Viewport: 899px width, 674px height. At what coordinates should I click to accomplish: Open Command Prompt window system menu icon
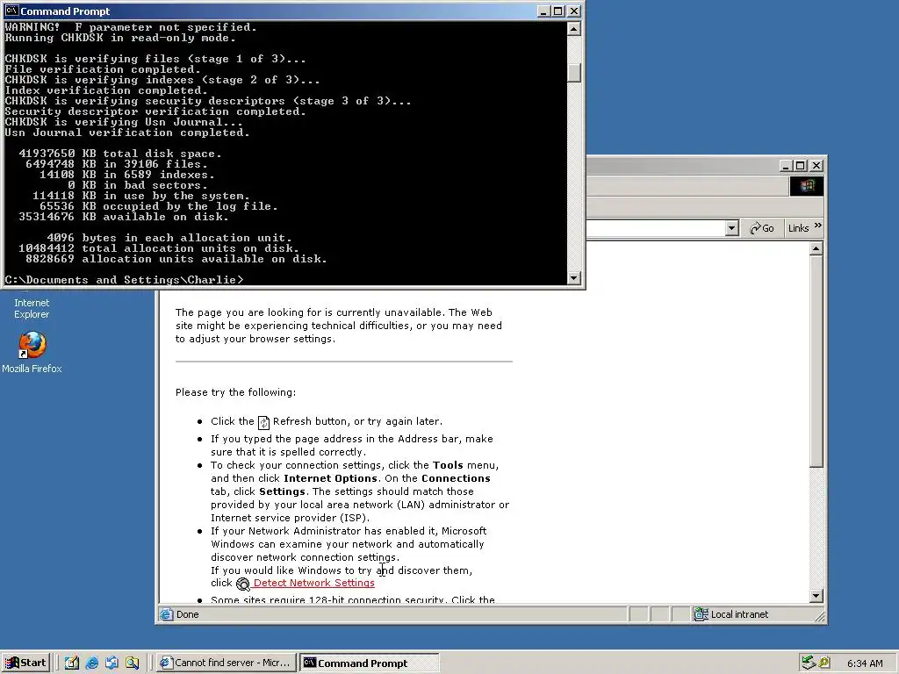(11, 11)
